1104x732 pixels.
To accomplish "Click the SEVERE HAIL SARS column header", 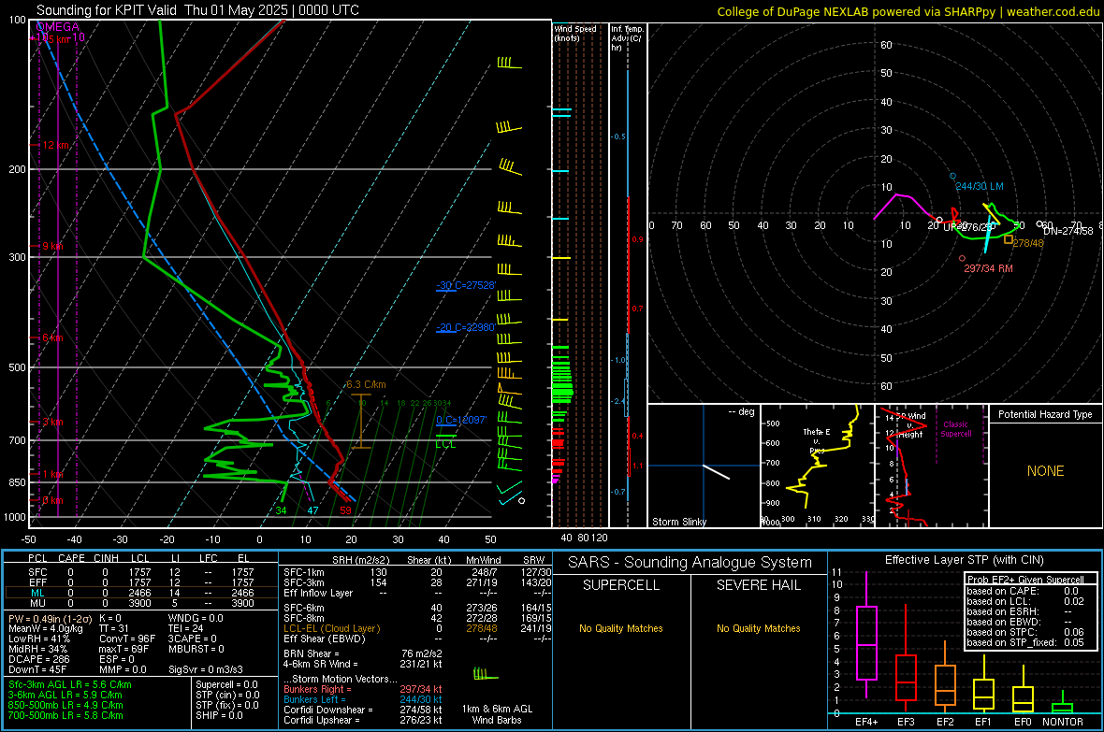I will 758,585.
